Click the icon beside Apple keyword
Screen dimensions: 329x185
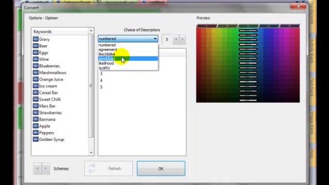35,126
